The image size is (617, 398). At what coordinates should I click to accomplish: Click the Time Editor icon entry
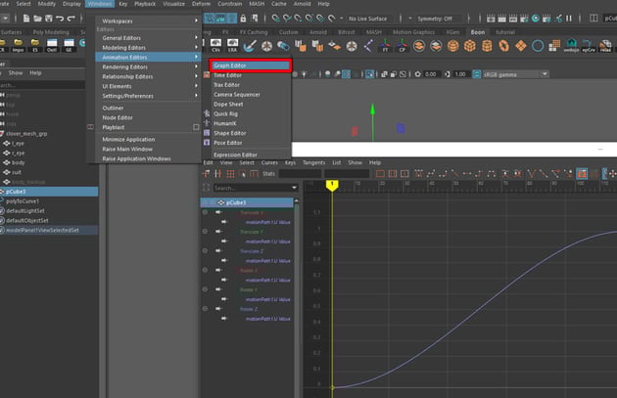[x=228, y=74]
